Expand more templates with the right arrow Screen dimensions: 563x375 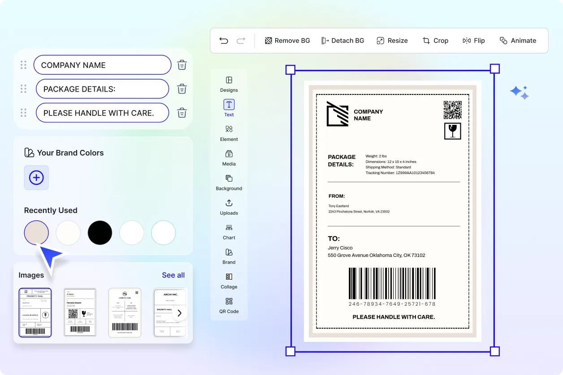(x=179, y=313)
